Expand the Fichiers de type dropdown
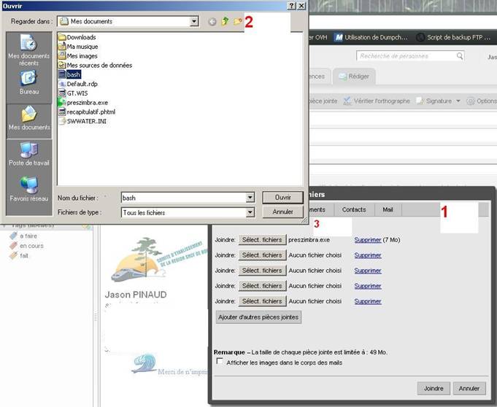This screenshot has height=407, width=497. point(250,212)
